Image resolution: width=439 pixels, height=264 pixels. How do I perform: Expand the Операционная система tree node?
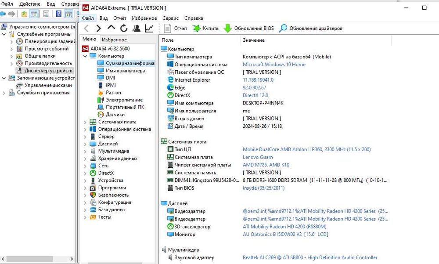point(85,129)
